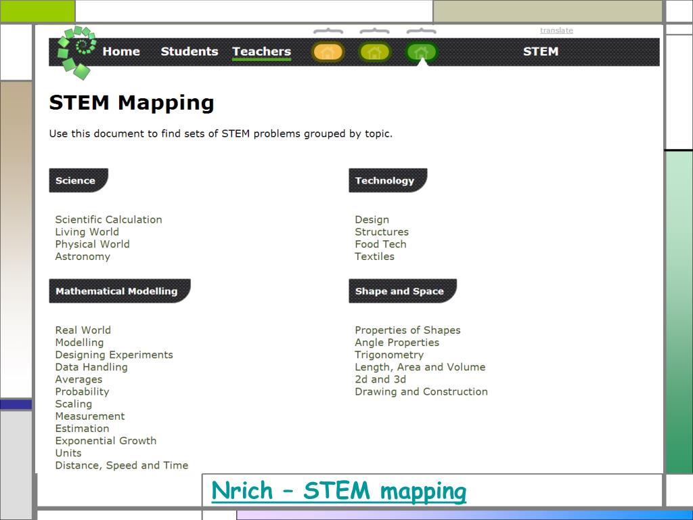Open the Teachers menu item

[x=262, y=51]
